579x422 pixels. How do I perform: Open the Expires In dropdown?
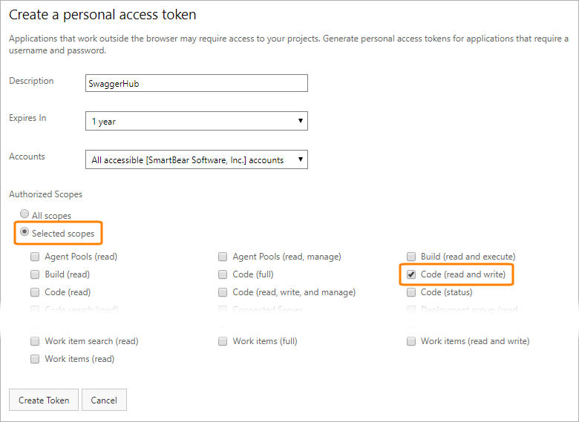point(197,121)
